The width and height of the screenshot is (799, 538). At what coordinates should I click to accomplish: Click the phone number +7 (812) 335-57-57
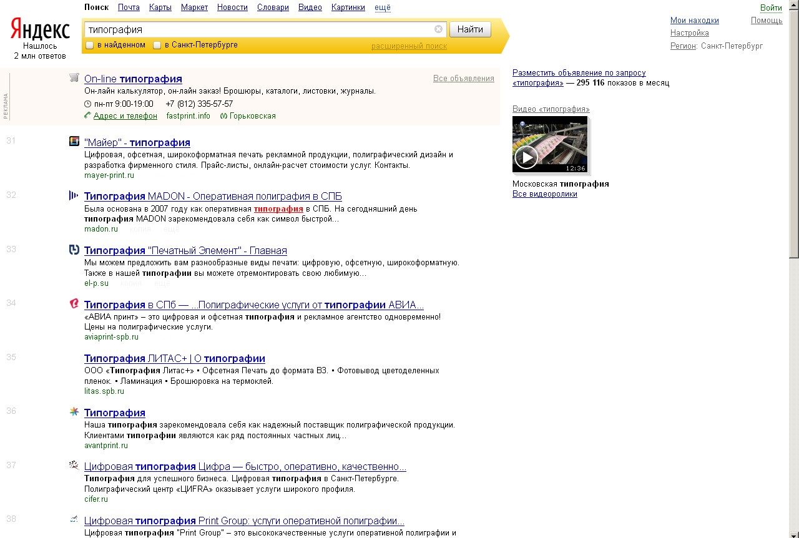click(x=199, y=104)
